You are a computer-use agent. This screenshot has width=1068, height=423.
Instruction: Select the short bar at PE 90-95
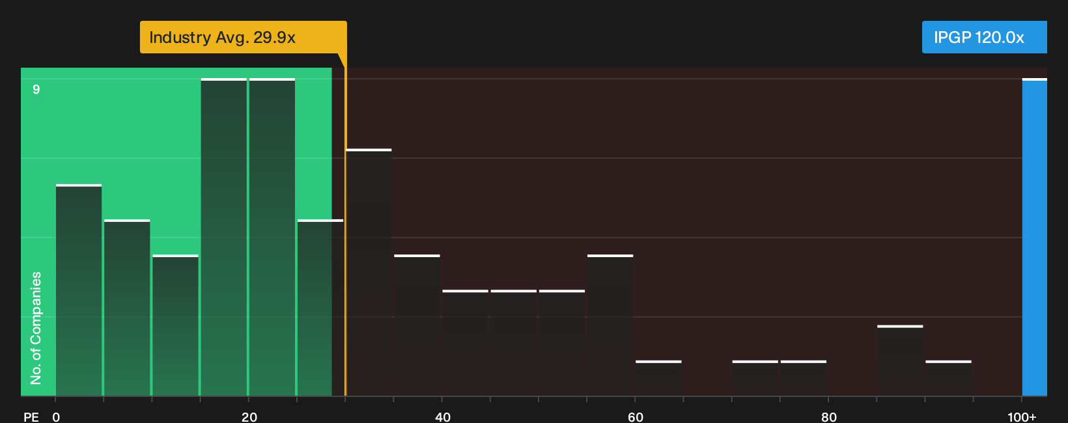pos(948,378)
